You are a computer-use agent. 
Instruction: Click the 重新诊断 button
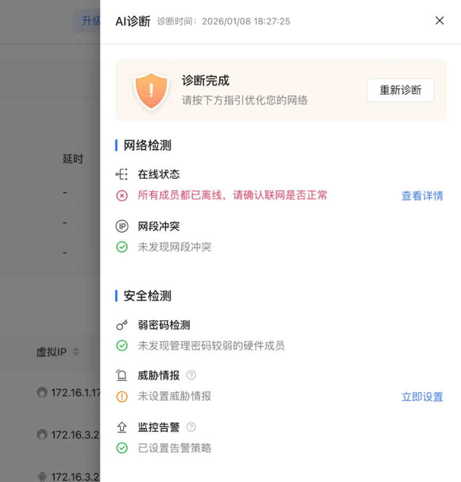coord(400,90)
